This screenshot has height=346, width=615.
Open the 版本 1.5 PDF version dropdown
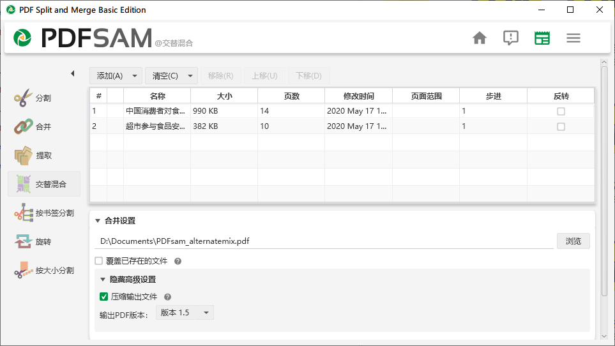pyautogui.click(x=185, y=313)
